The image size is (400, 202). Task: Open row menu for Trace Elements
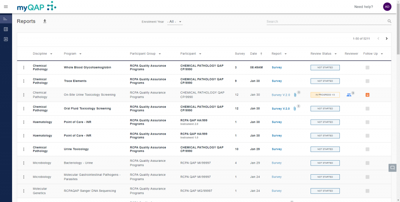click(24, 81)
